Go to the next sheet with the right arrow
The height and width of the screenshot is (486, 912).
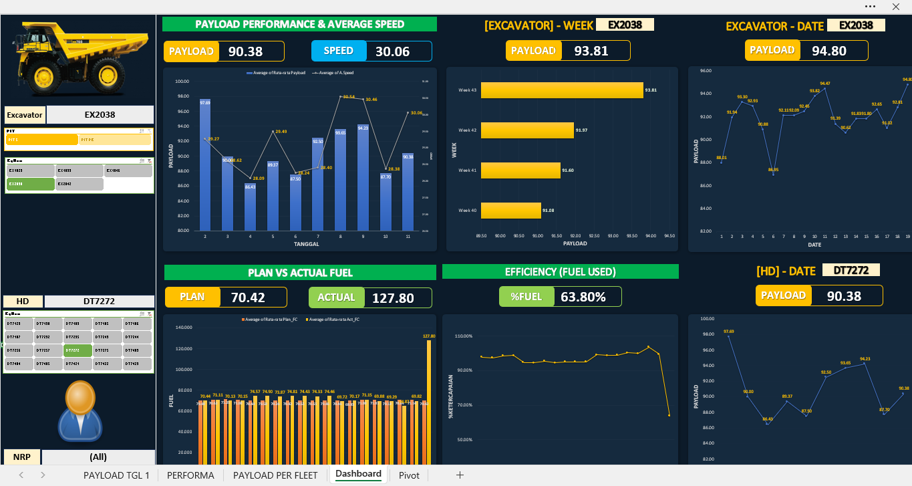click(43, 475)
